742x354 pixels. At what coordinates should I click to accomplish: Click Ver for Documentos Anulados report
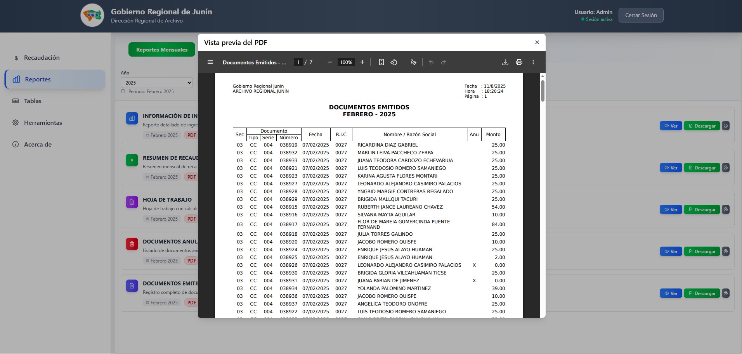tap(671, 251)
